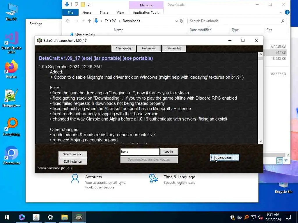
Task: Click the (jar portable) download link
Action: point(107,58)
